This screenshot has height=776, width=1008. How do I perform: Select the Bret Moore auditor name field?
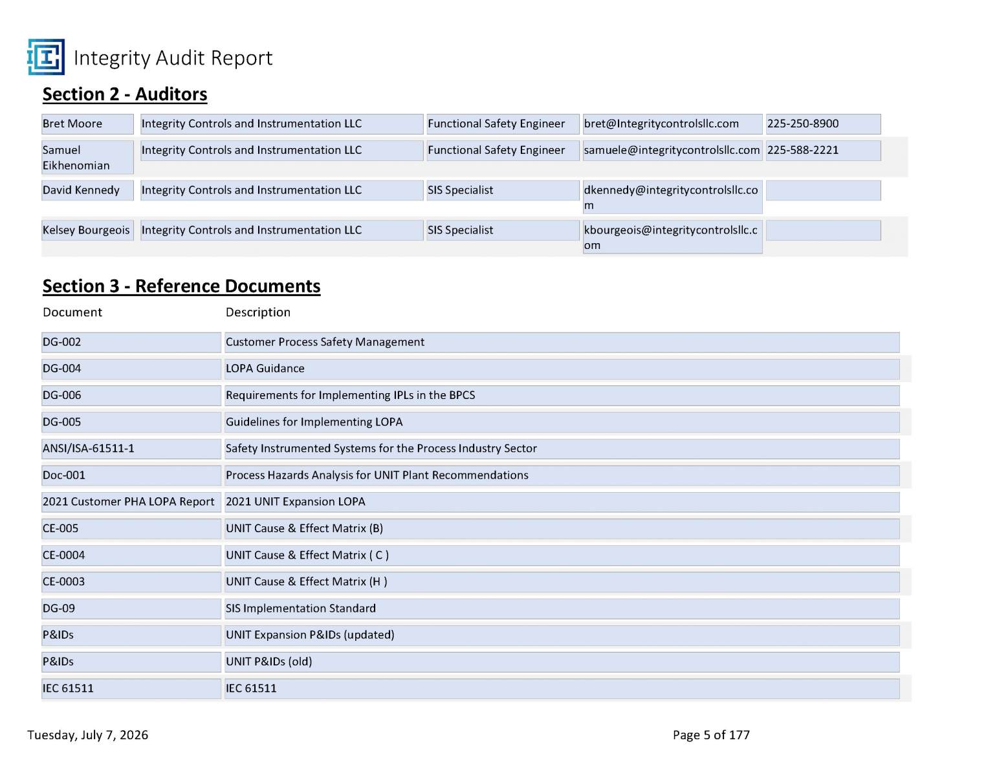[87, 124]
